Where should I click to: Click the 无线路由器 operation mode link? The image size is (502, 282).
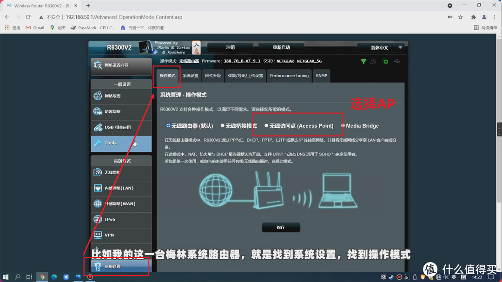189,61
